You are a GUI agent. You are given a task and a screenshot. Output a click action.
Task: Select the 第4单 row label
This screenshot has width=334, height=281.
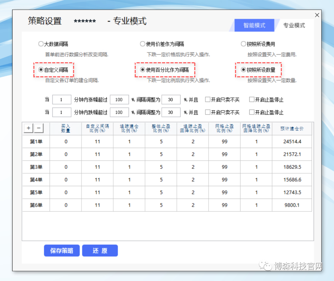36,180
